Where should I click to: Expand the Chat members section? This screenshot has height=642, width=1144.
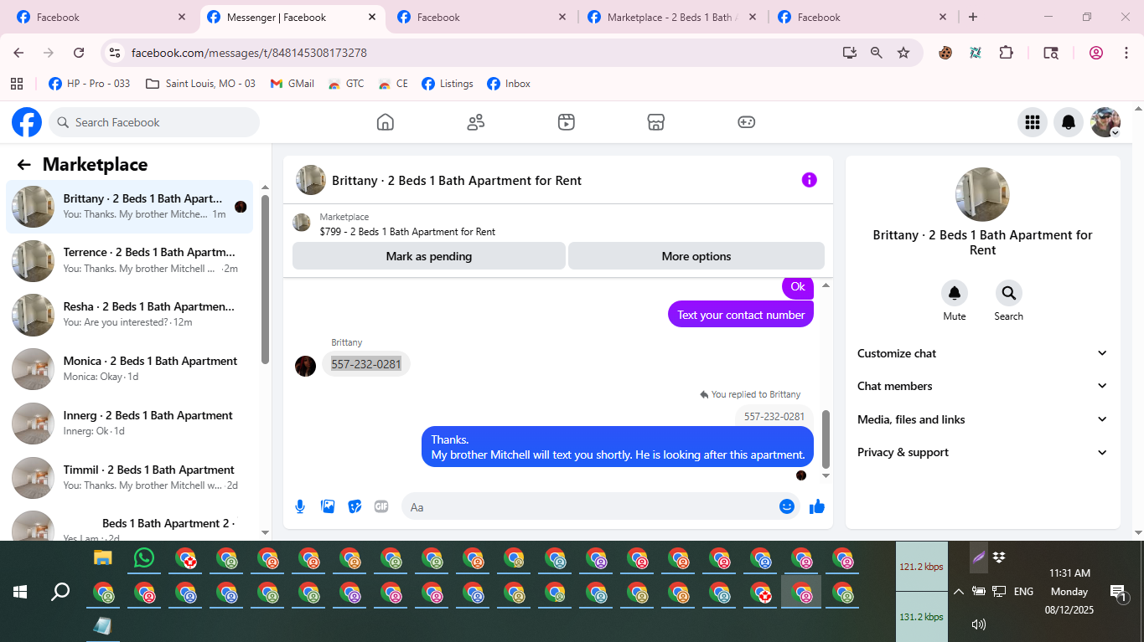coord(983,386)
